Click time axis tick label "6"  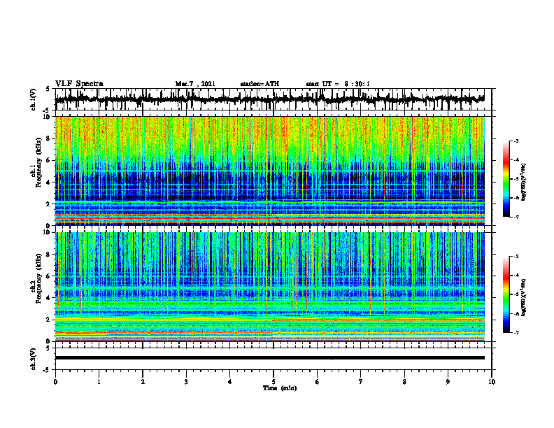tap(318, 382)
